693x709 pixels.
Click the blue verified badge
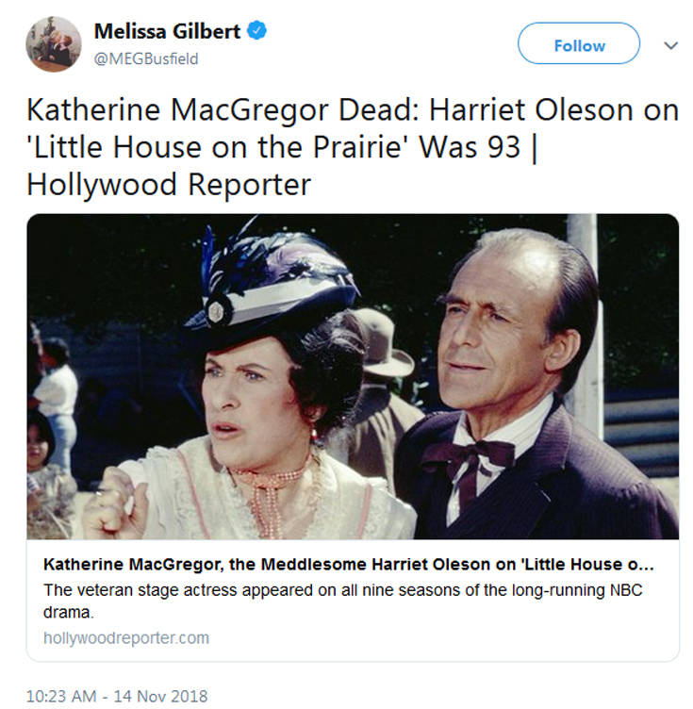pos(257,31)
